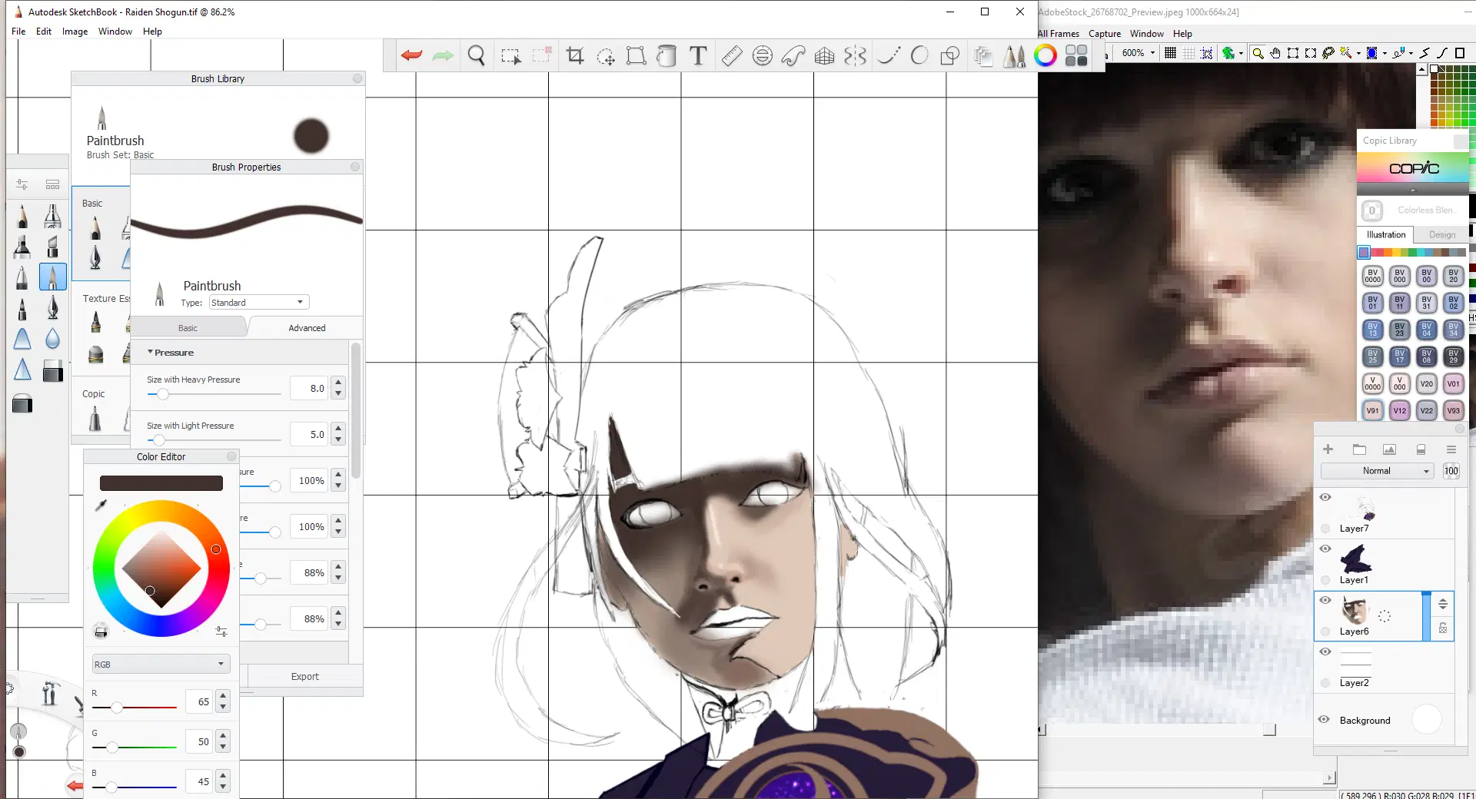Open the Ruler tool

[x=731, y=55]
